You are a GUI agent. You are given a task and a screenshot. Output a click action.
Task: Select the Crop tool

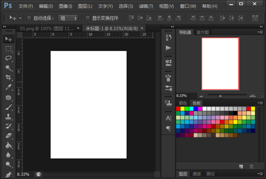[8, 77]
